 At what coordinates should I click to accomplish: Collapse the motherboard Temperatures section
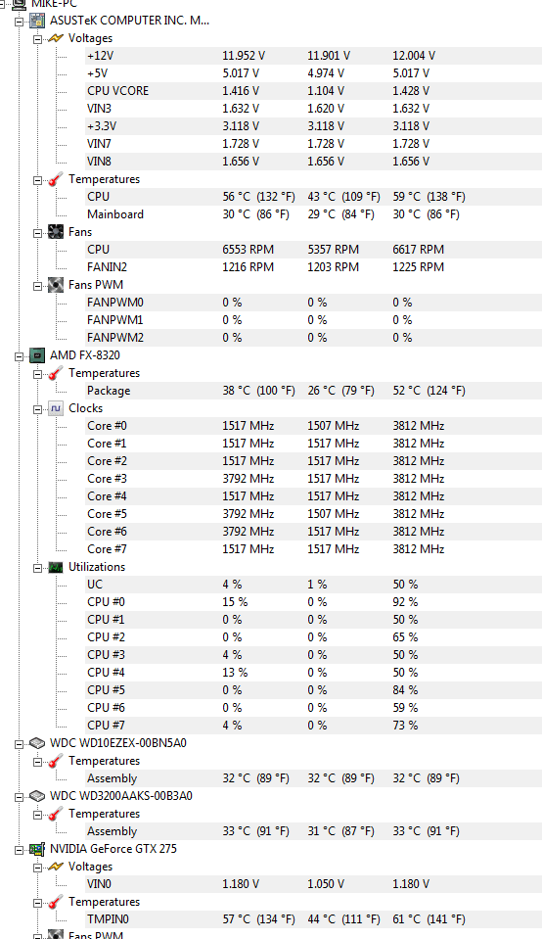[x=38, y=180]
